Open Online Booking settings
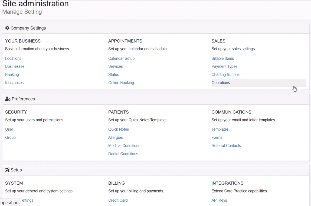This screenshot has width=311, height=206. pyautogui.click(x=121, y=83)
